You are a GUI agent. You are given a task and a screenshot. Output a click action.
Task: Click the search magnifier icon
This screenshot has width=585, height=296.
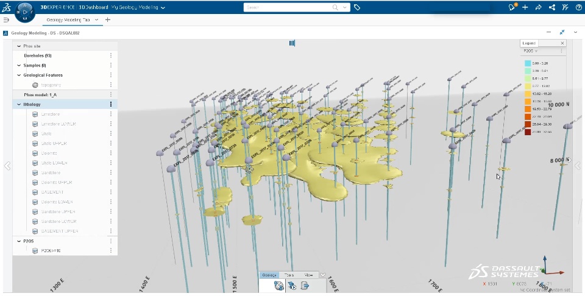(x=335, y=7)
